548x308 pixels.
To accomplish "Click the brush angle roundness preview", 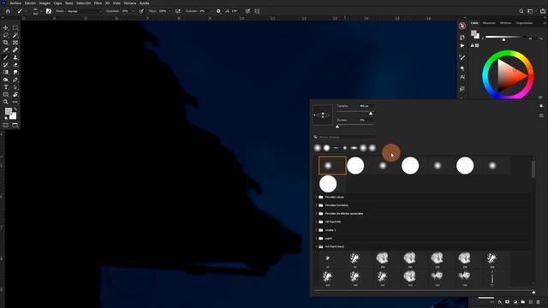I will click(323, 115).
